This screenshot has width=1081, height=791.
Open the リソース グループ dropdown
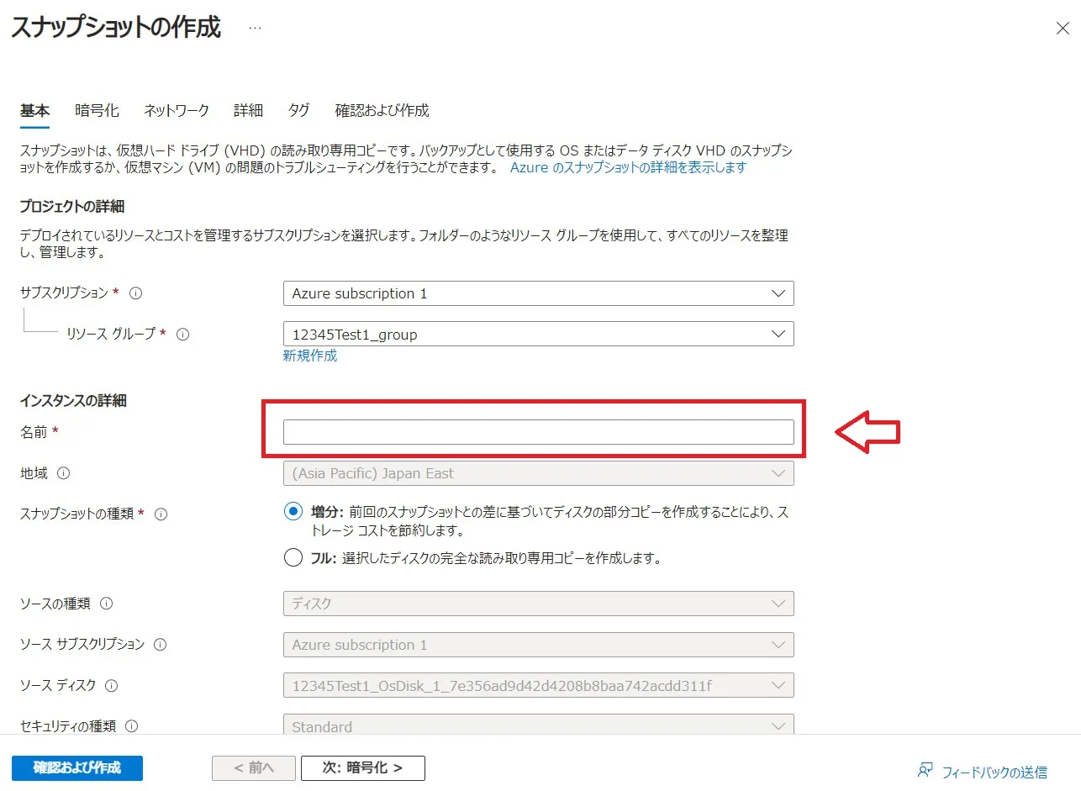(539, 335)
